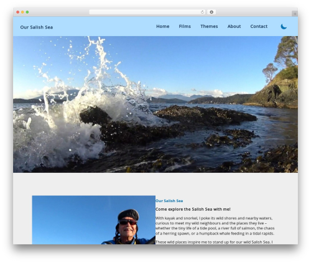Click the splashing wave hero image
The height and width of the screenshot is (263, 311).
pos(155,104)
